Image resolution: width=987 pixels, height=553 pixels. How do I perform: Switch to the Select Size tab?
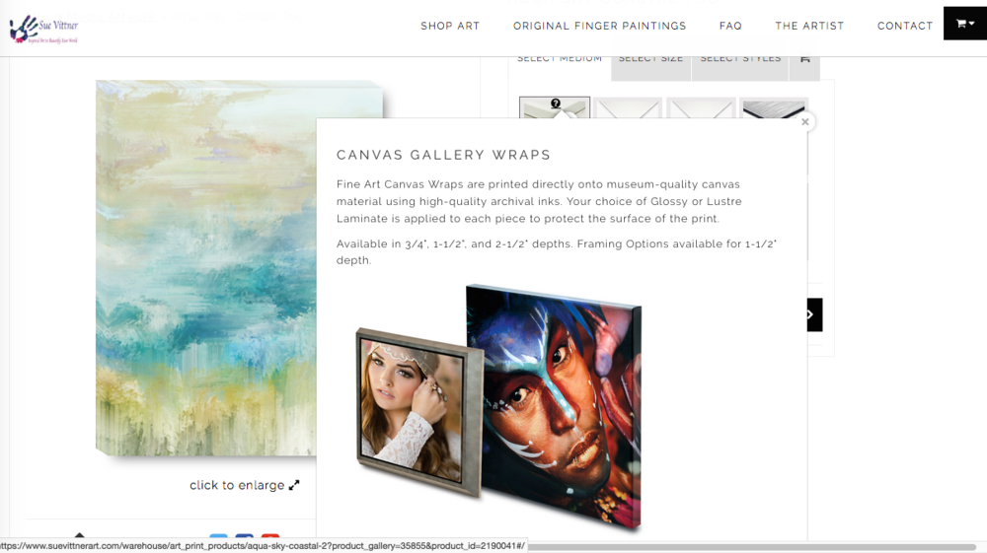pyautogui.click(x=650, y=59)
